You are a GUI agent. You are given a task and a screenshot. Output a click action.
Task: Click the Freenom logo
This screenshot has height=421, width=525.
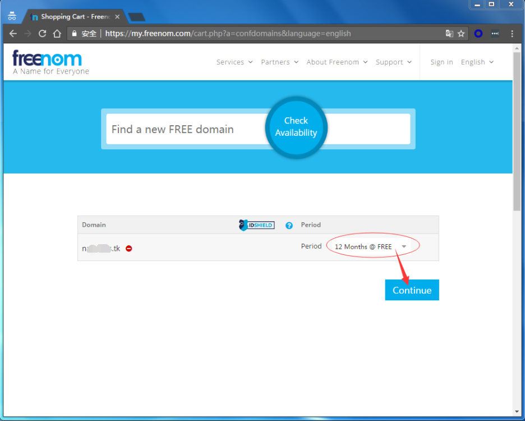47,58
